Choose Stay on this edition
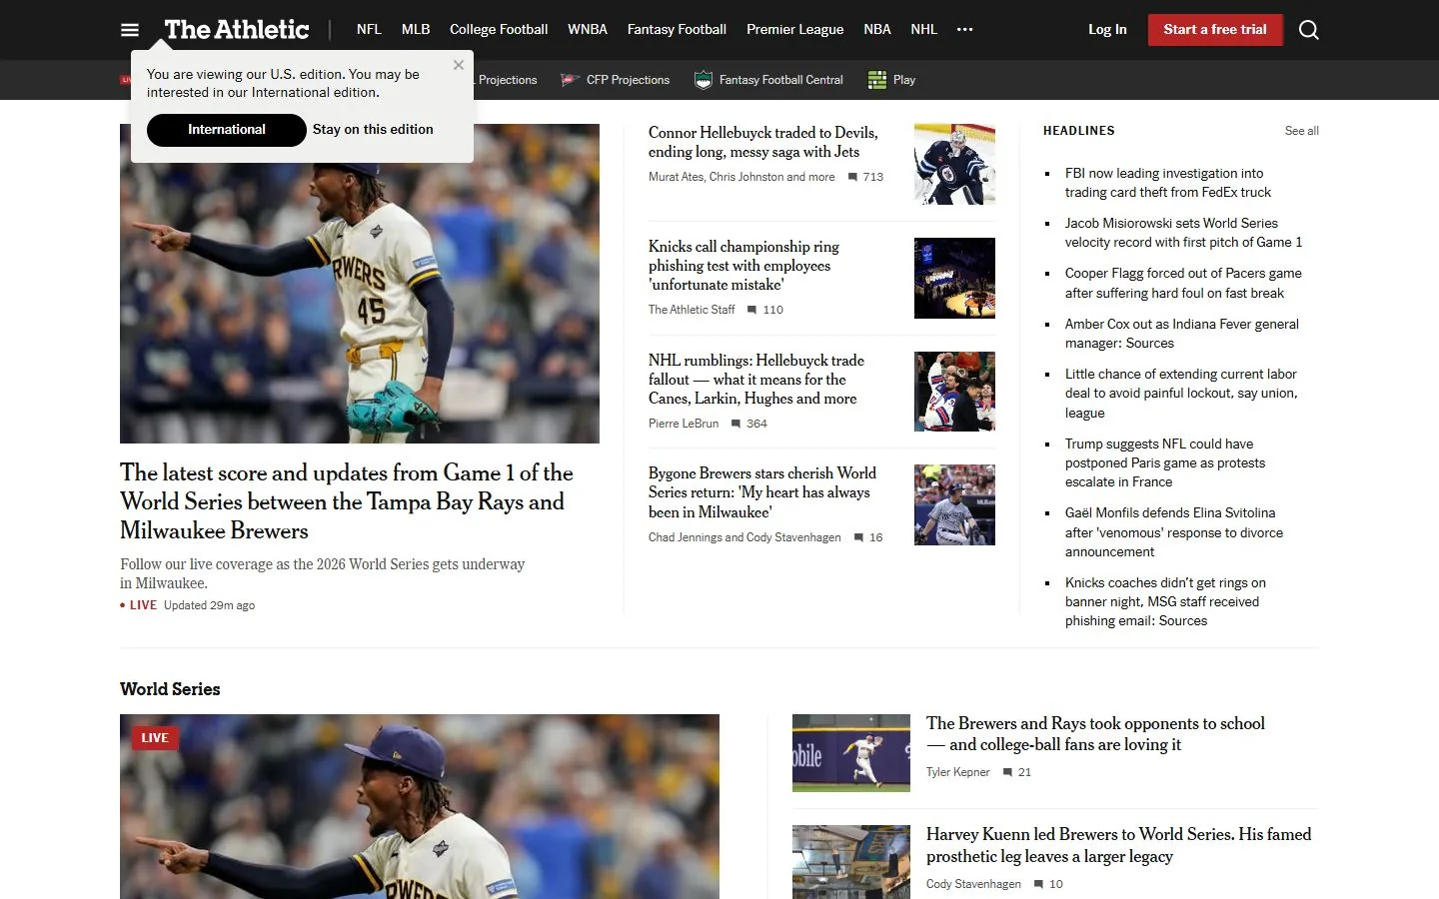The height and width of the screenshot is (899, 1439). [373, 130]
